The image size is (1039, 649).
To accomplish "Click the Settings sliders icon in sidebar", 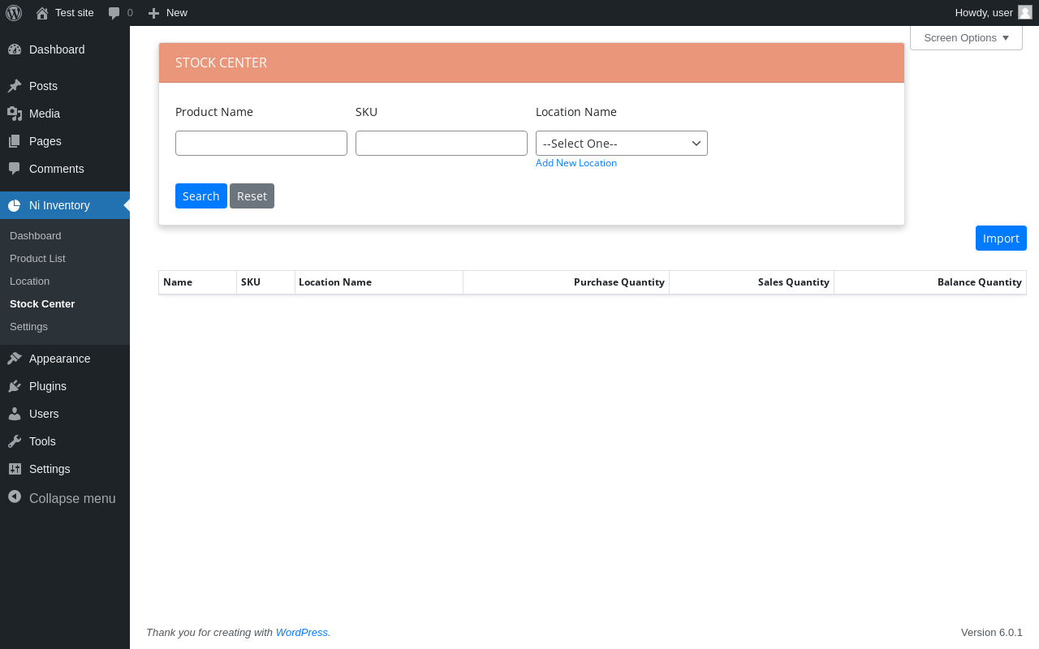I will [15, 469].
